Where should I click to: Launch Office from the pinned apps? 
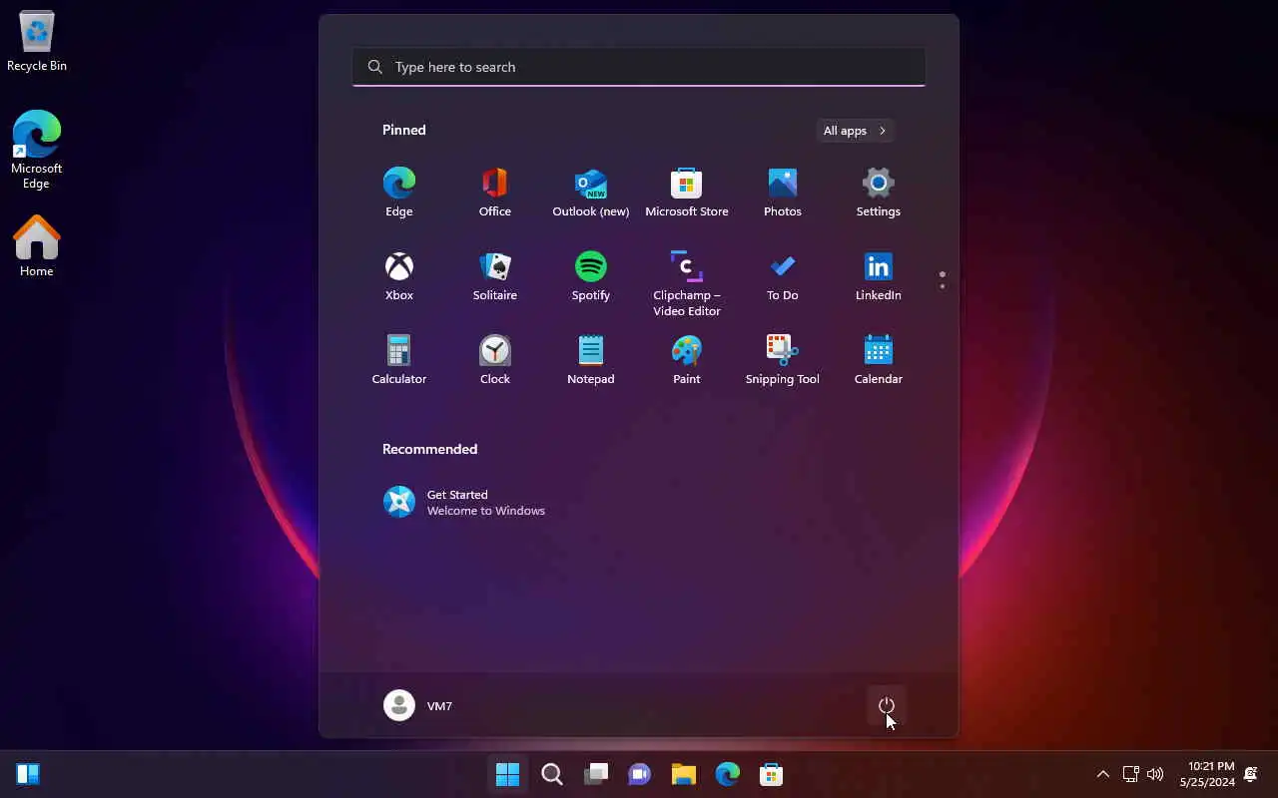tap(494, 193)
